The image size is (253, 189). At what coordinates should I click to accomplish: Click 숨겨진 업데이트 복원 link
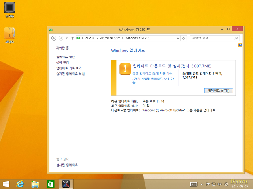click(x=70, y=74)
